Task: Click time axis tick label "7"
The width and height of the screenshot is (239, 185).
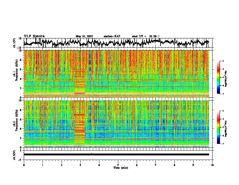Action: click(x=156, y=165)
